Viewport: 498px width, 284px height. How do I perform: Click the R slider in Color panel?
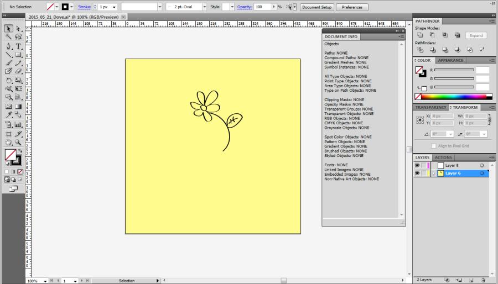coord(454,70)
